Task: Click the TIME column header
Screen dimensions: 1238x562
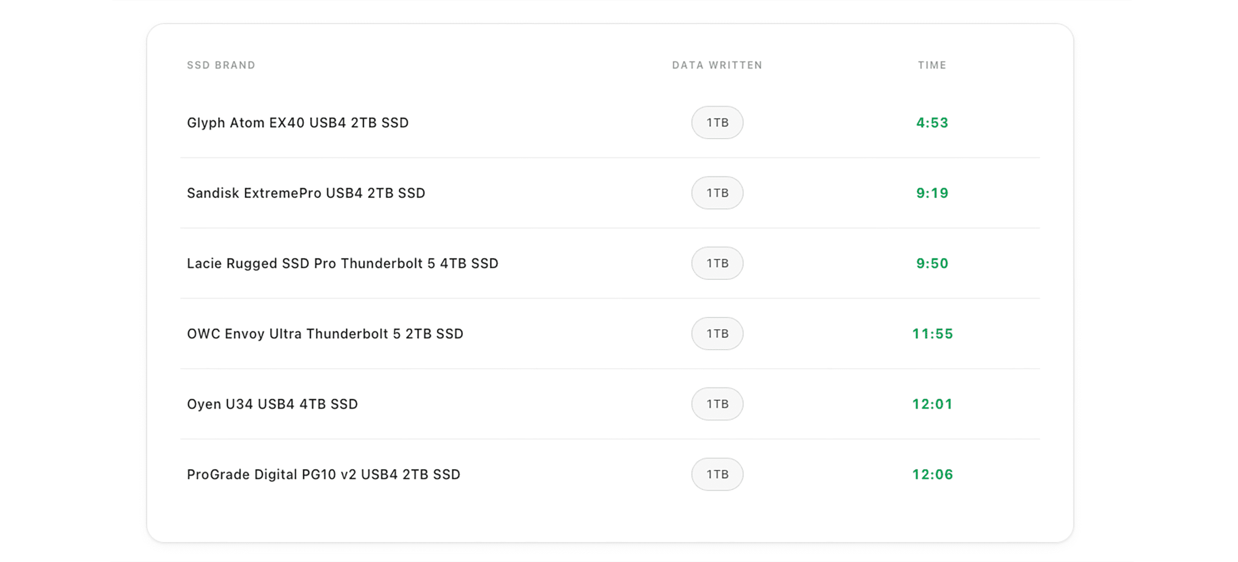Action: [x=931, y=65]
